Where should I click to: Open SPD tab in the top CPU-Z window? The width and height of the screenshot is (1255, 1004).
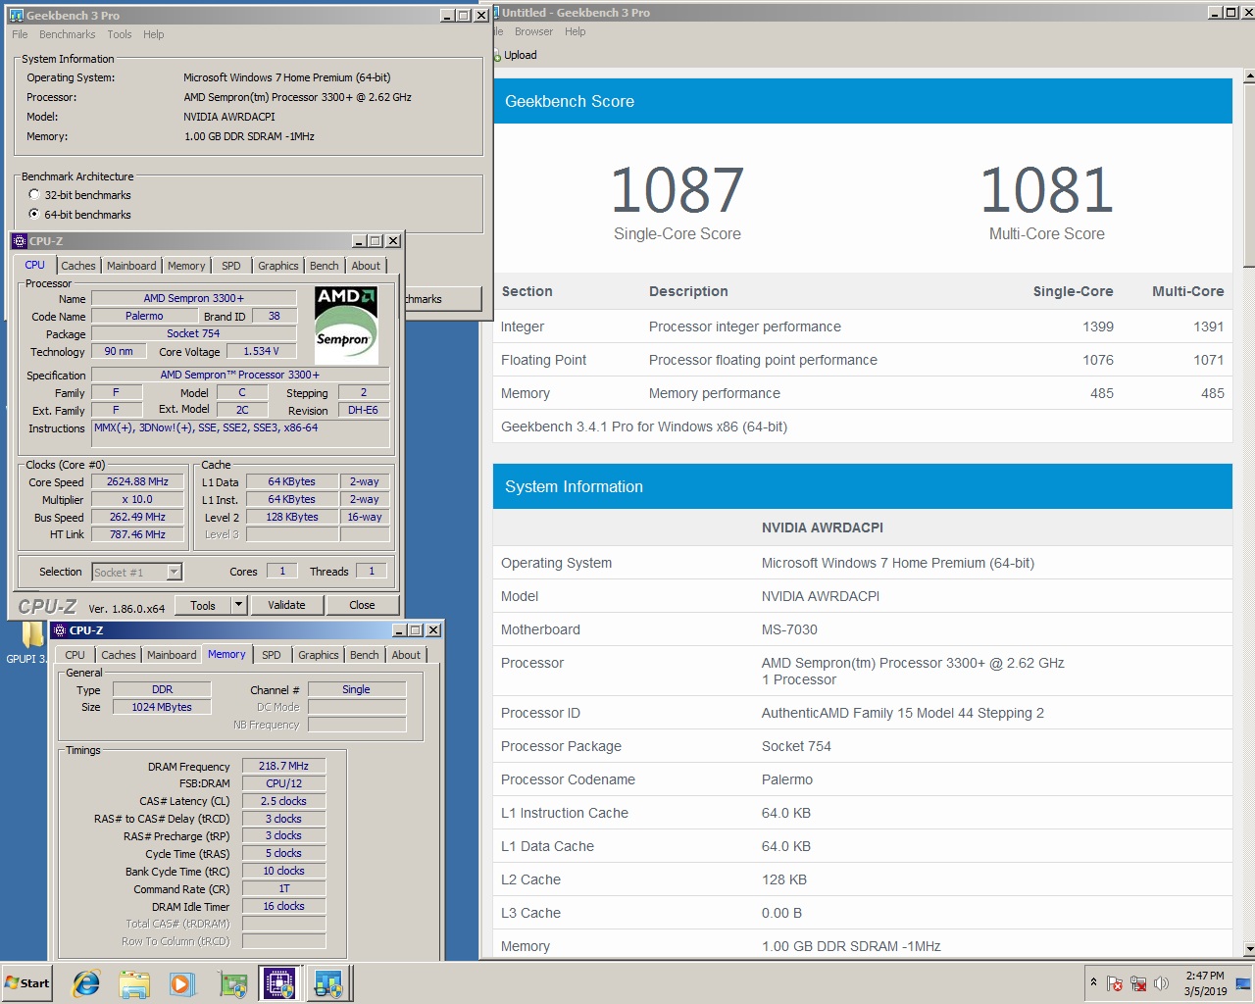(231, 266)
